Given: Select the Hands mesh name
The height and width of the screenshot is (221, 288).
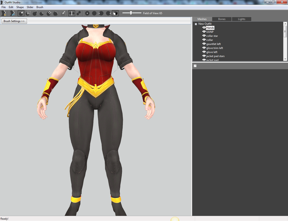Looking at the screenshot, I should point(210,28).
